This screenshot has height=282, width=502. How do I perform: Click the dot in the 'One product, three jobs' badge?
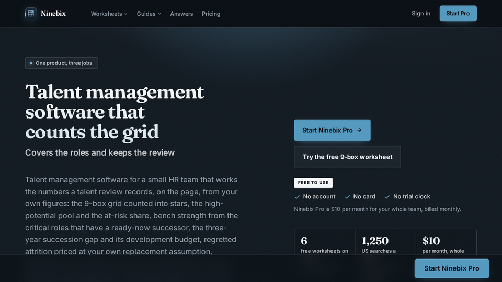tap(31, 63)
